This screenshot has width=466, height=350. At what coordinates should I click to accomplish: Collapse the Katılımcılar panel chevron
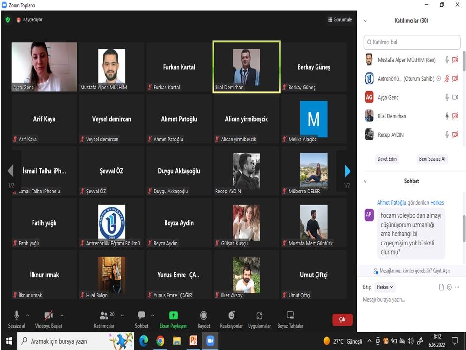(x=365, y=21)
